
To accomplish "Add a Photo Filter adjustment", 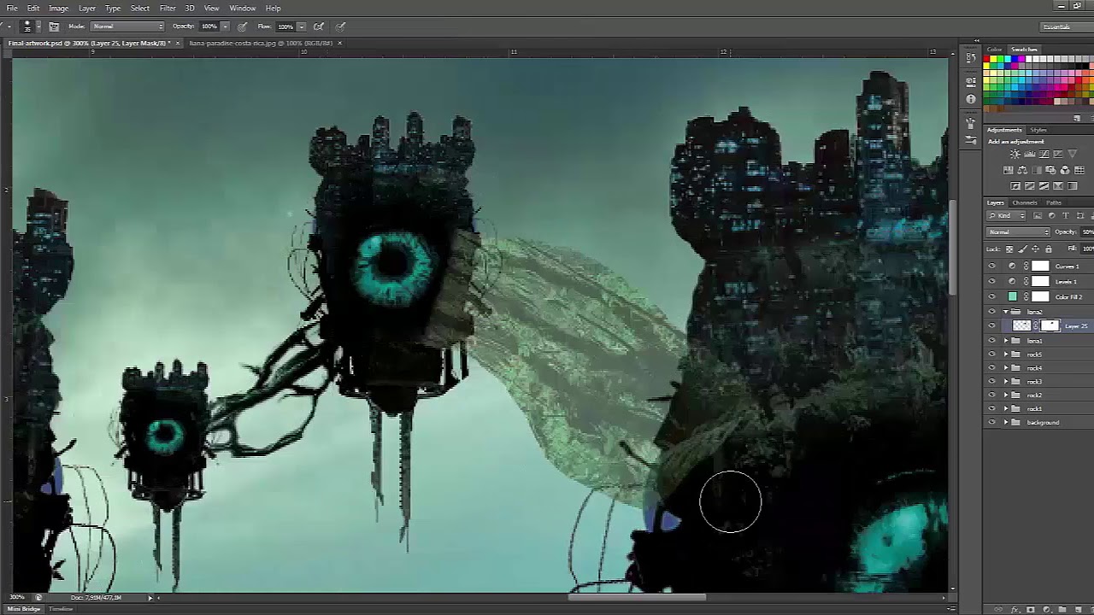I will coord(1050,170).
